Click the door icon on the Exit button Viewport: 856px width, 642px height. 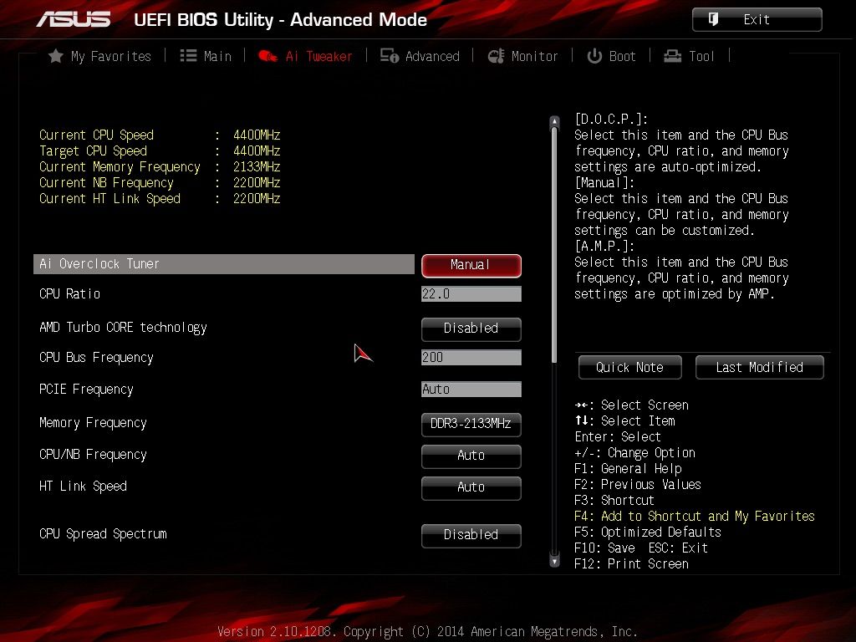pyautogui.click(x=713, y=20)
